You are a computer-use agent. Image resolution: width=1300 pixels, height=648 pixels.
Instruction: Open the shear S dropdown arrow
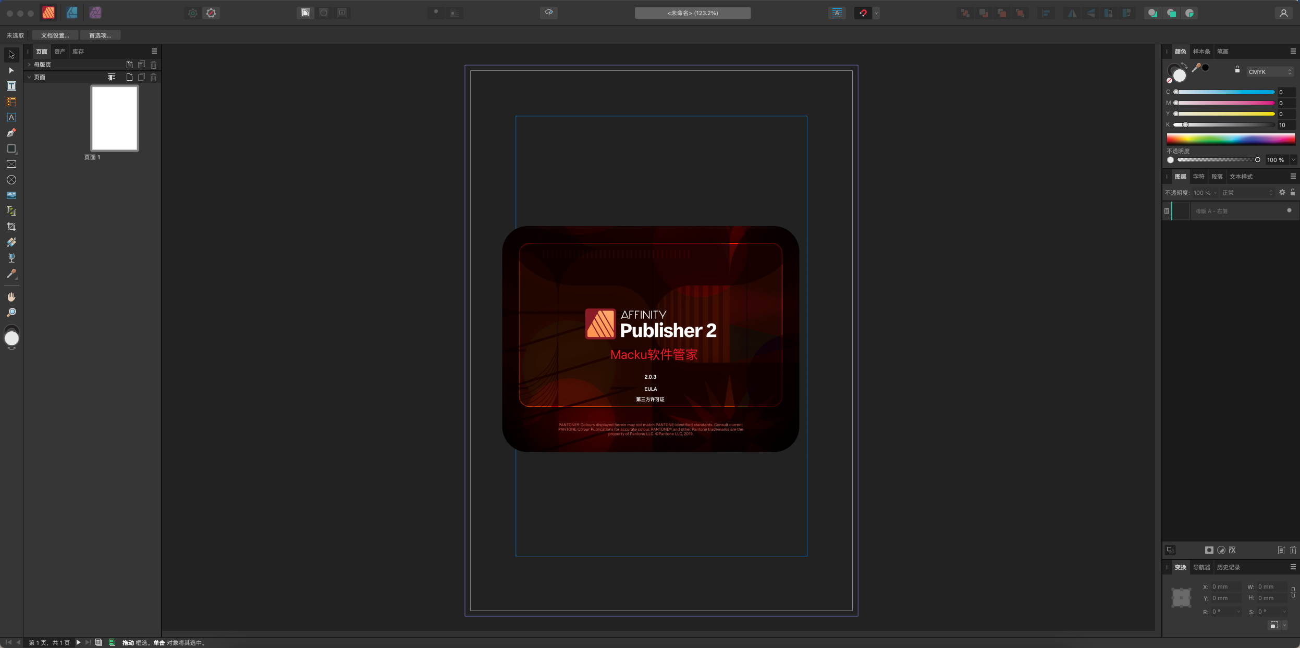tap(1284, 612)
